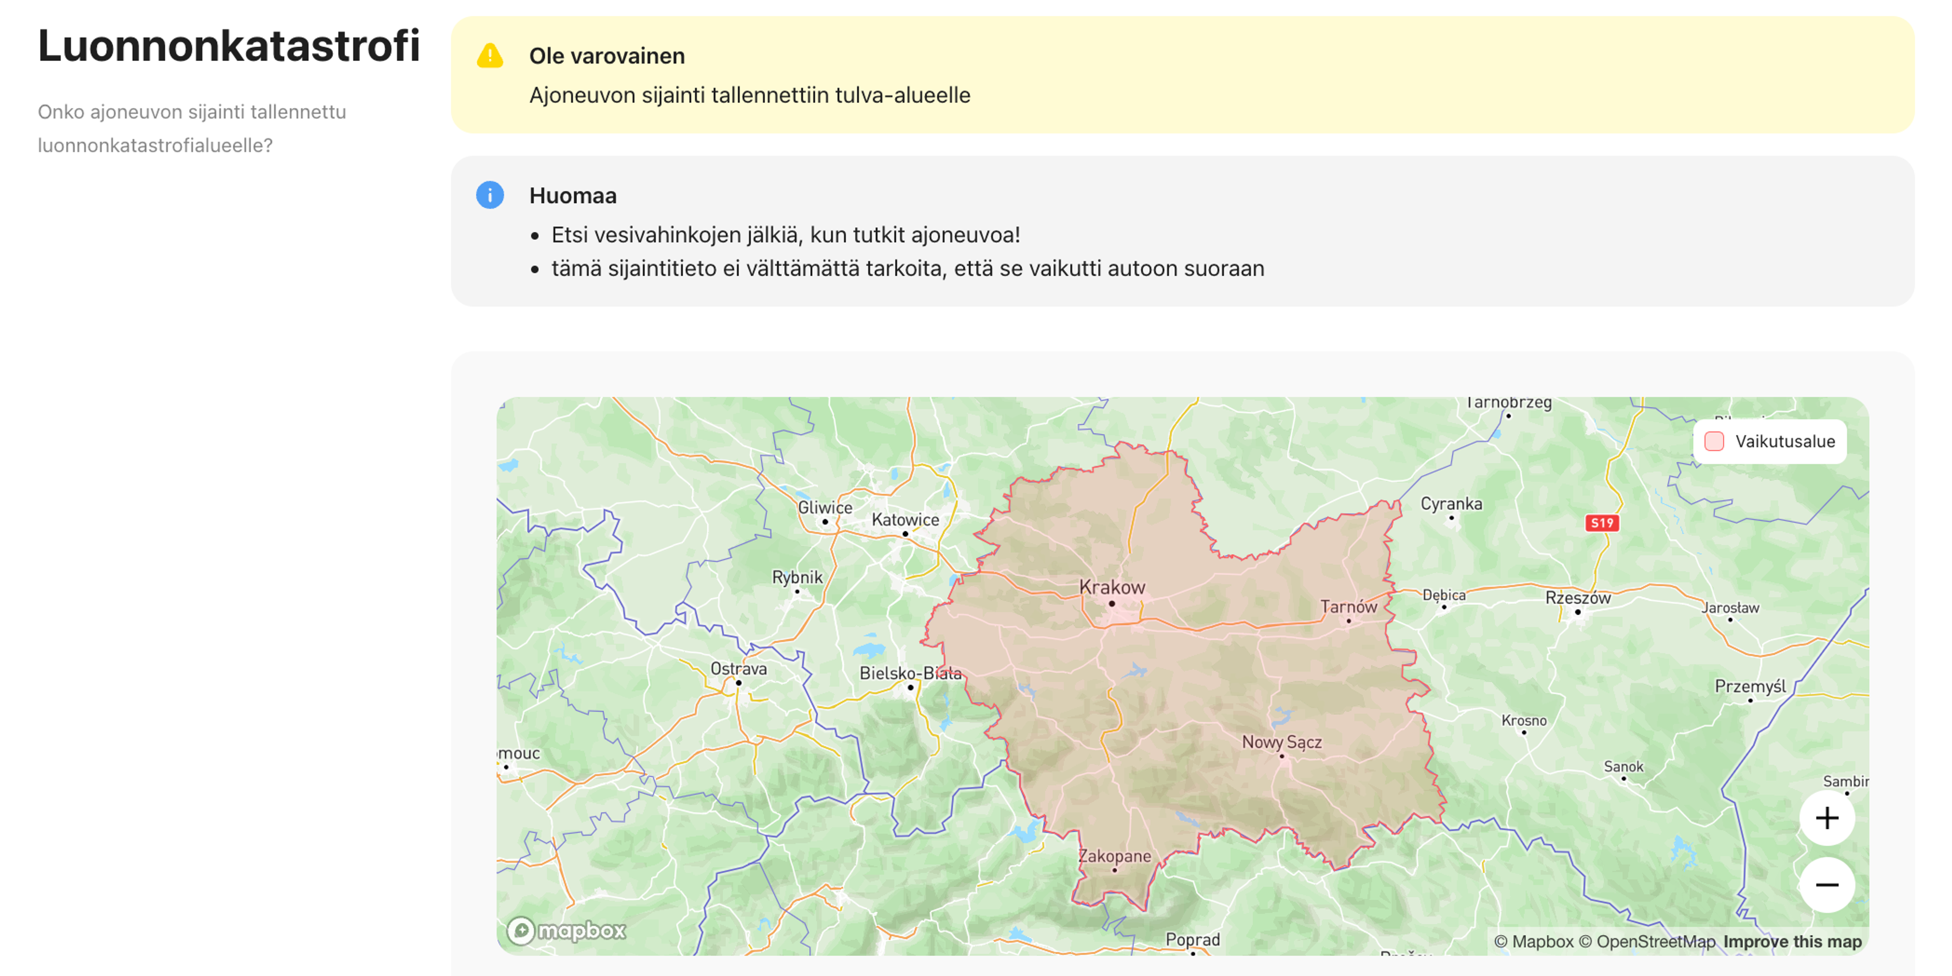
Task: Click the Sambir label at map edge
Action: 1845,781
